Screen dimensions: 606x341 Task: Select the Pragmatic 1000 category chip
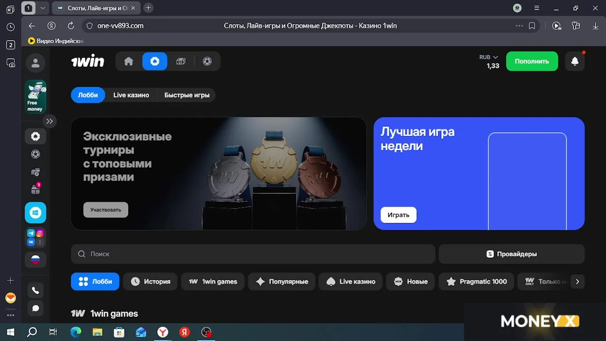coord(476,281)
